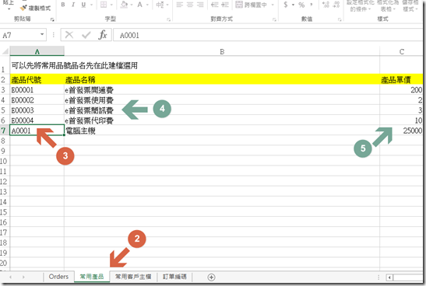Open the Merge & Center dropdown arrow

coord(273,5)
